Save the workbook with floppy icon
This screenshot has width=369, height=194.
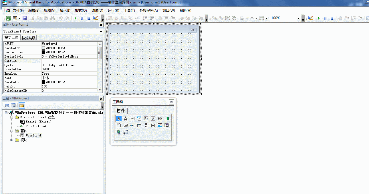(x=25, y=18)
